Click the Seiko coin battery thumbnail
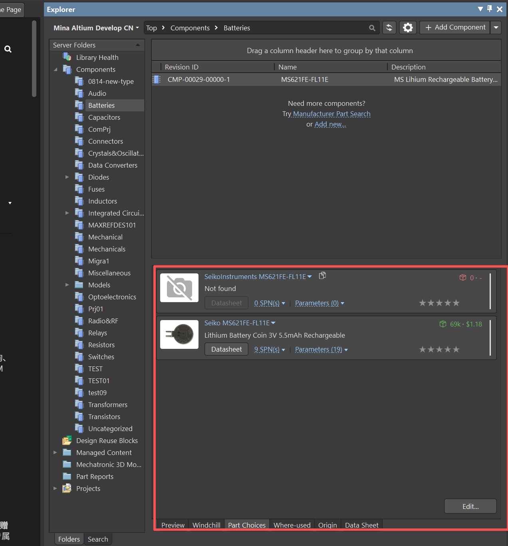 (x=179, y=334)
